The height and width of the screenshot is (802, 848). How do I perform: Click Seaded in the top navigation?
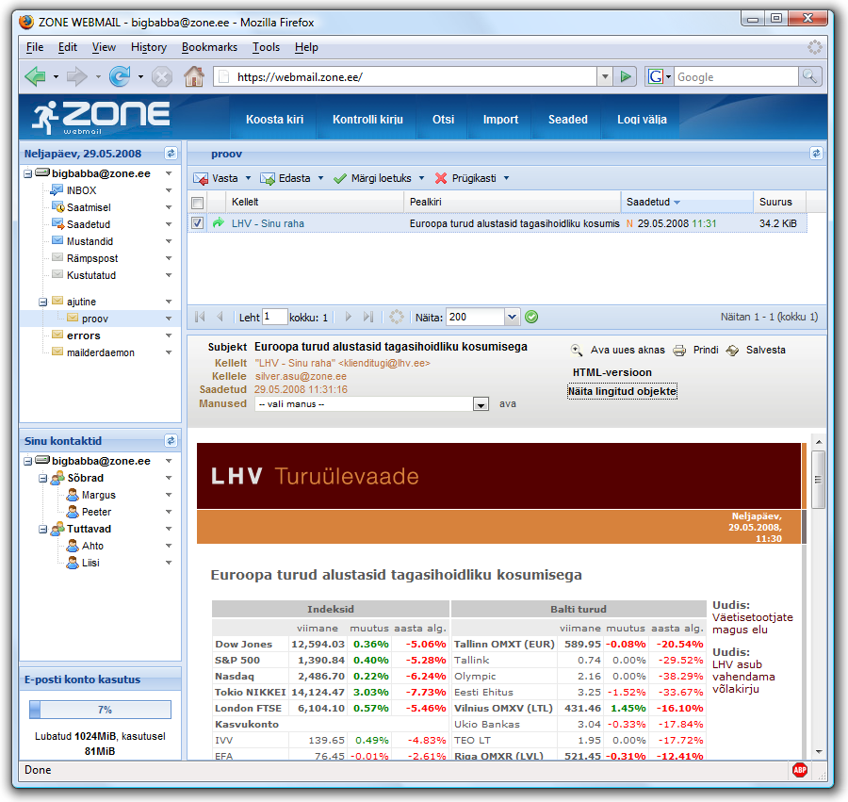568,120
